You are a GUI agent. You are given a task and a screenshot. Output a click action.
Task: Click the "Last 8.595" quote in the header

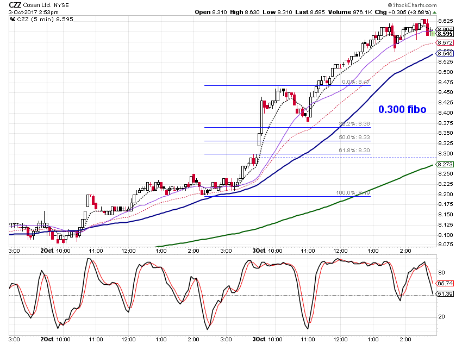pyautogui.click(x=310, y=12)
